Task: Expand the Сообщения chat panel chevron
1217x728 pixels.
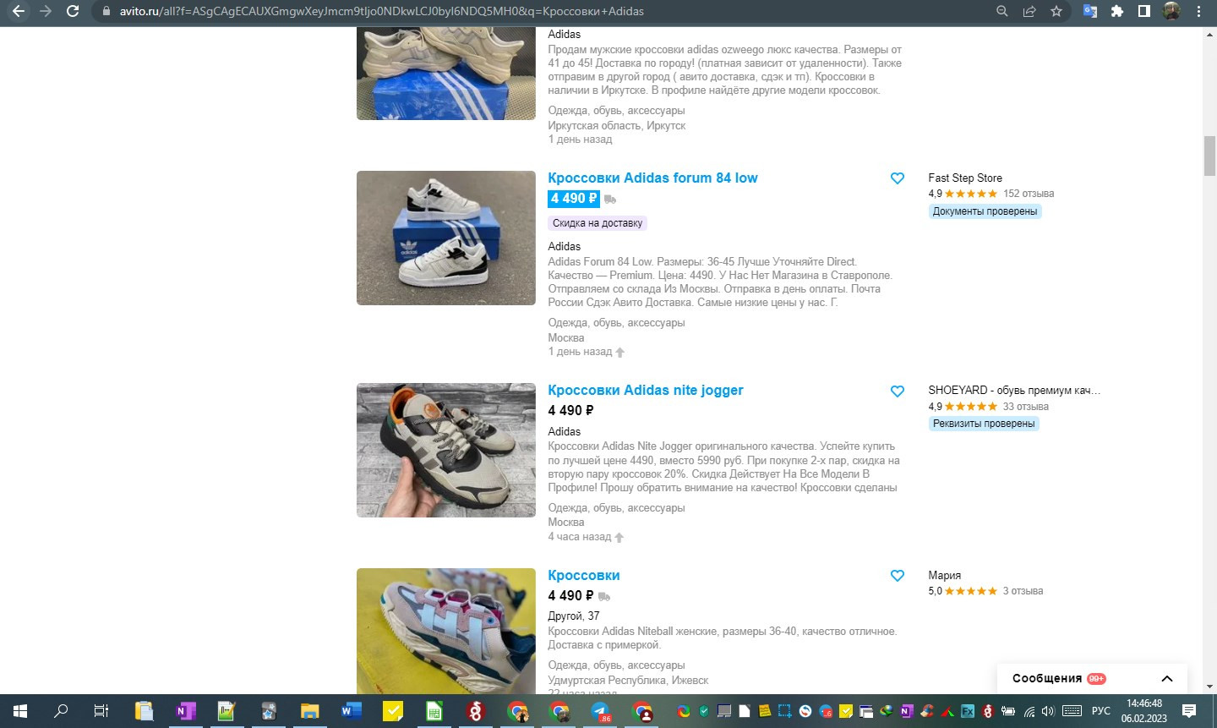Action: click(x=1167, y=678)
